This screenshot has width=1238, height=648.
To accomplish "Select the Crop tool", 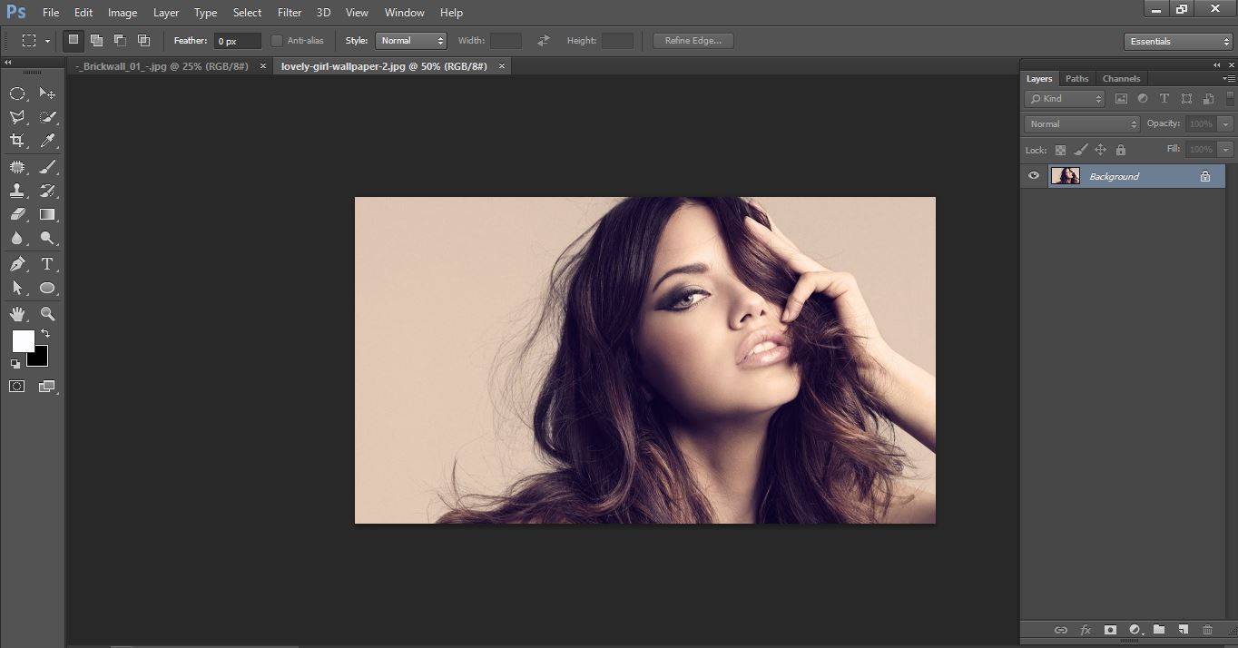I will coord(18,141).
